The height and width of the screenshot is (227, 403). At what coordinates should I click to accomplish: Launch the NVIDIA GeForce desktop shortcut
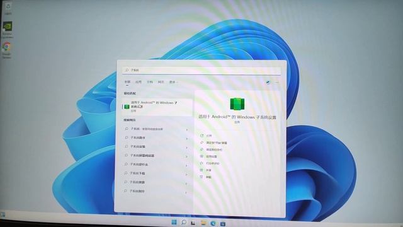click(8, 29)
